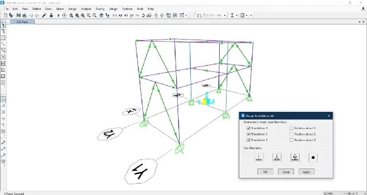The width and height of the screenshot is (367, 195).
Task: Tick the Rotation about 3 checkbox
Action: coord(292,140)
